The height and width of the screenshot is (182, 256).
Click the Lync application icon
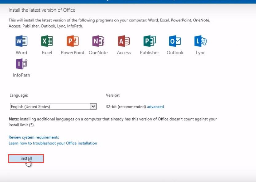click(x=201, y=41)
